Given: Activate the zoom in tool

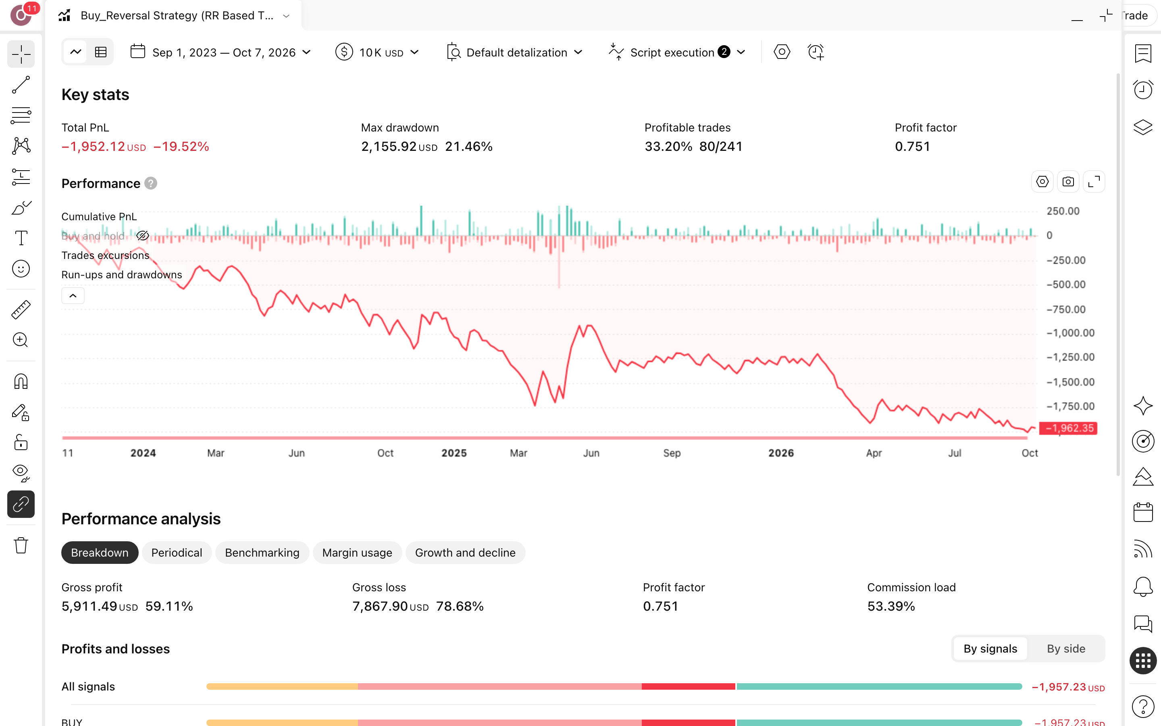Looking at the screenshot, I should coord(21,340).
